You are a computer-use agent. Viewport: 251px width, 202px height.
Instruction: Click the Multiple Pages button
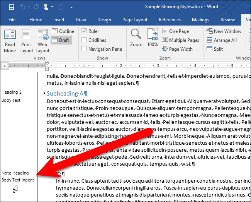click(x=181, y=40)
